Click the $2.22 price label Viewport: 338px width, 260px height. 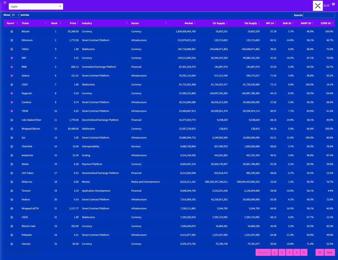[x=326, y=6]
